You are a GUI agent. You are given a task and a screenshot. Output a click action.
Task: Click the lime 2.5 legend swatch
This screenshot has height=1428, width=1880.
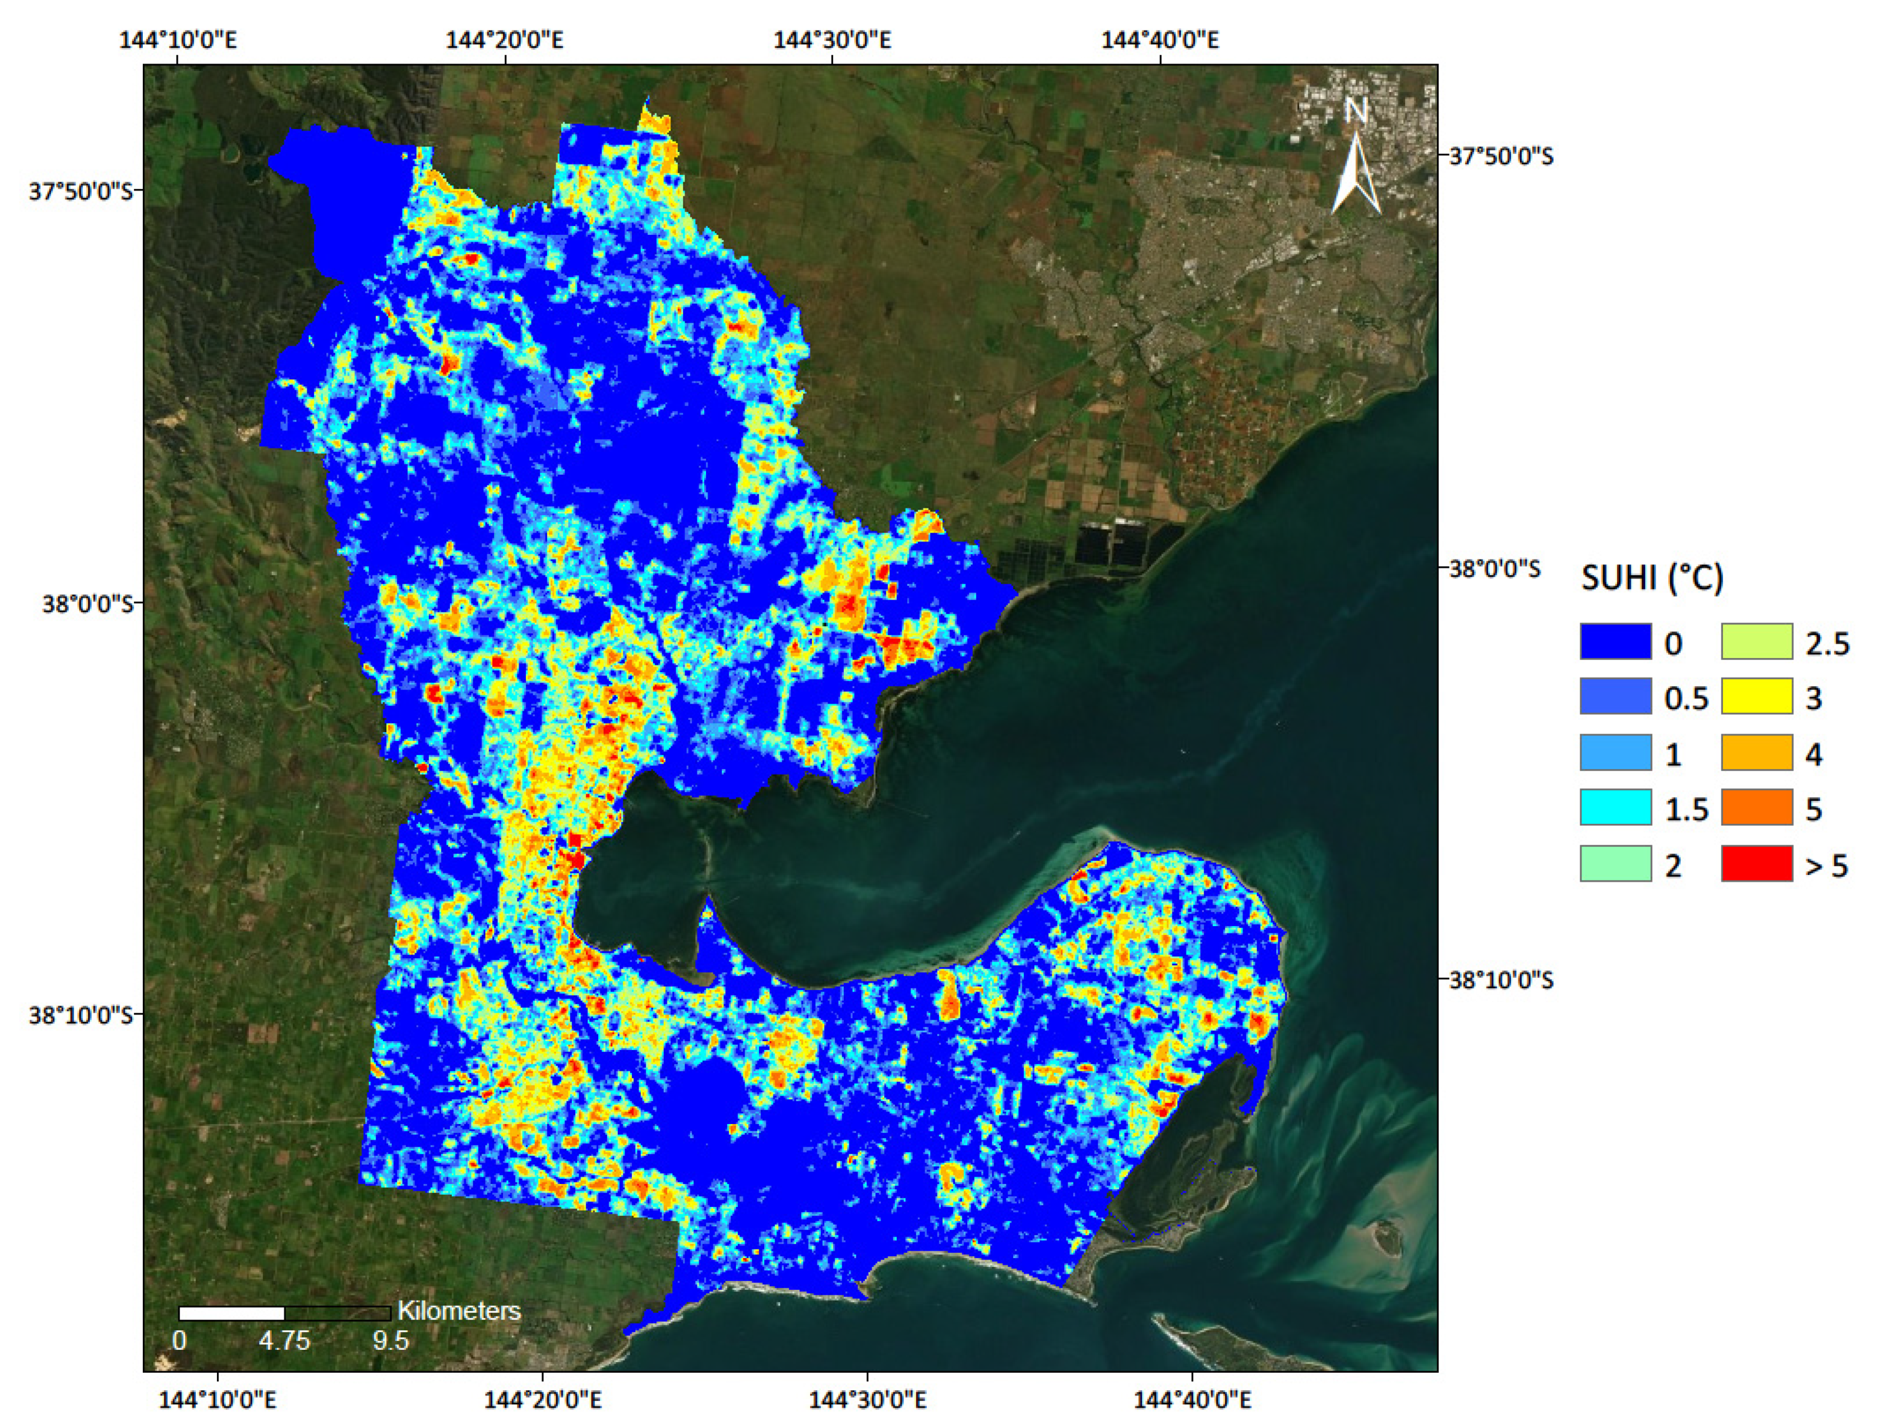tap(1757, 642)
